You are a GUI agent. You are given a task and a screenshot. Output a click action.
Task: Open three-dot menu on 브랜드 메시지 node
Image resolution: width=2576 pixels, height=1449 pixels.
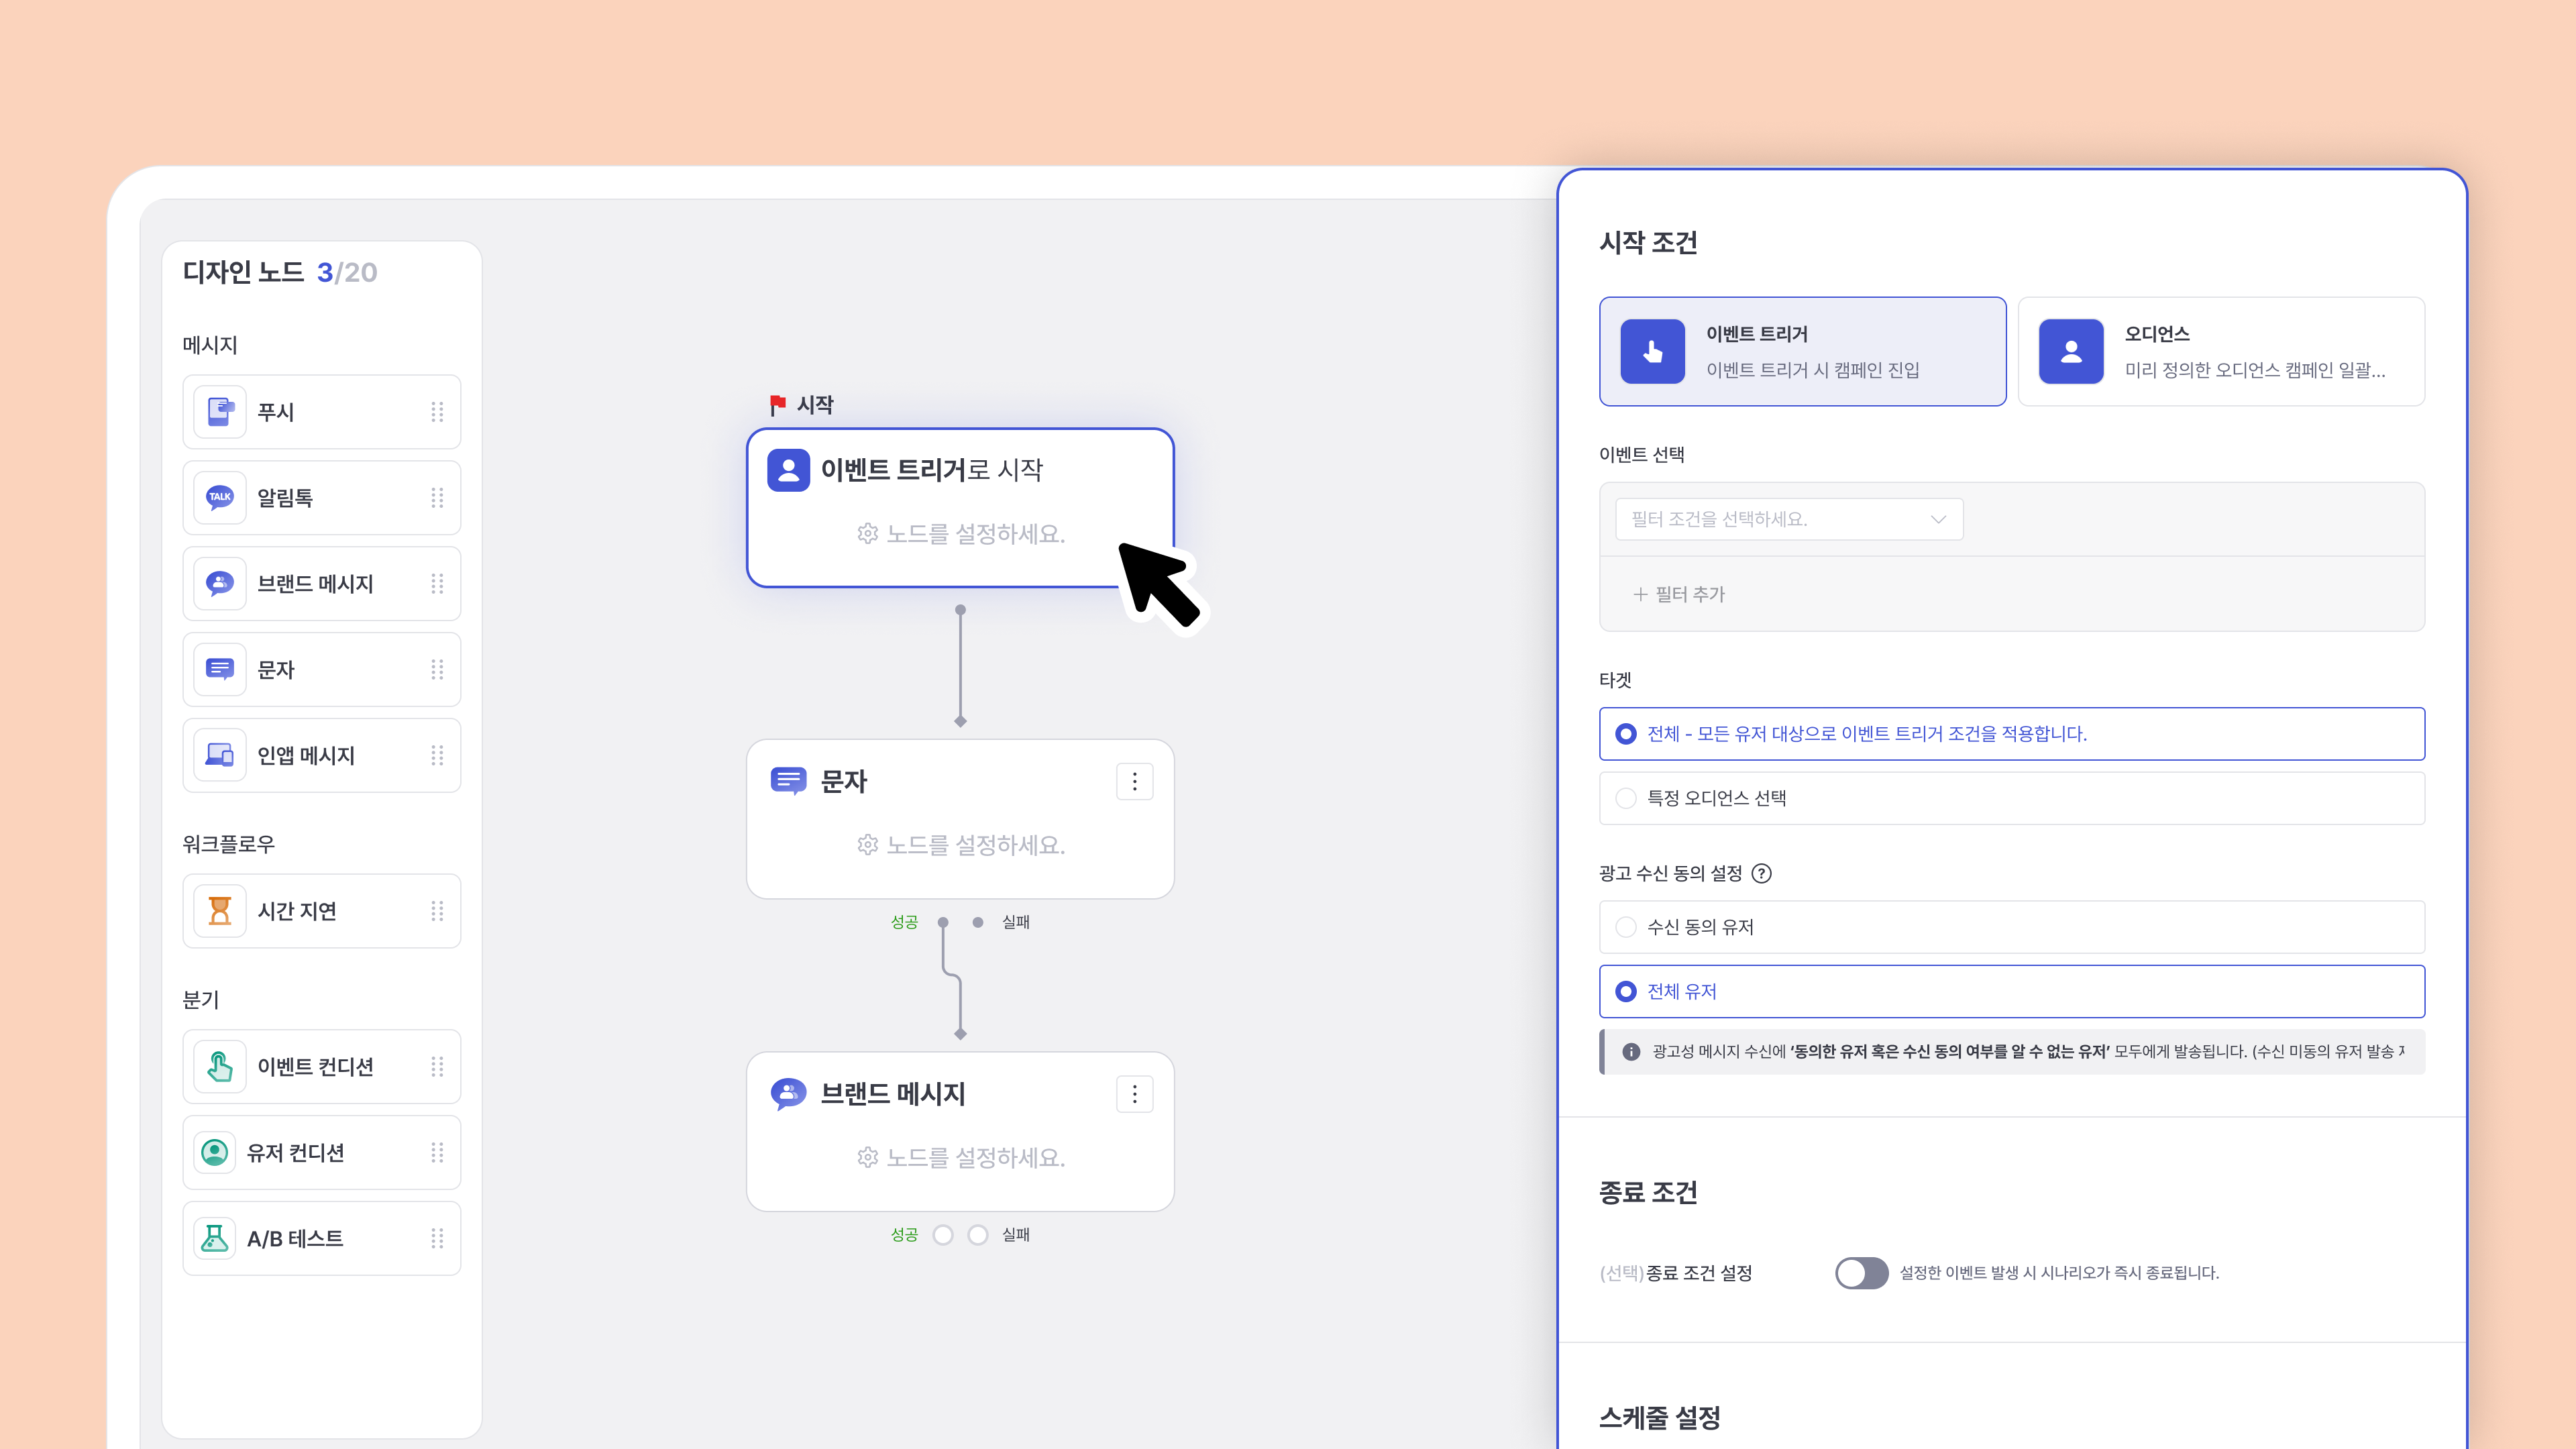(x=1134, y=1094)
